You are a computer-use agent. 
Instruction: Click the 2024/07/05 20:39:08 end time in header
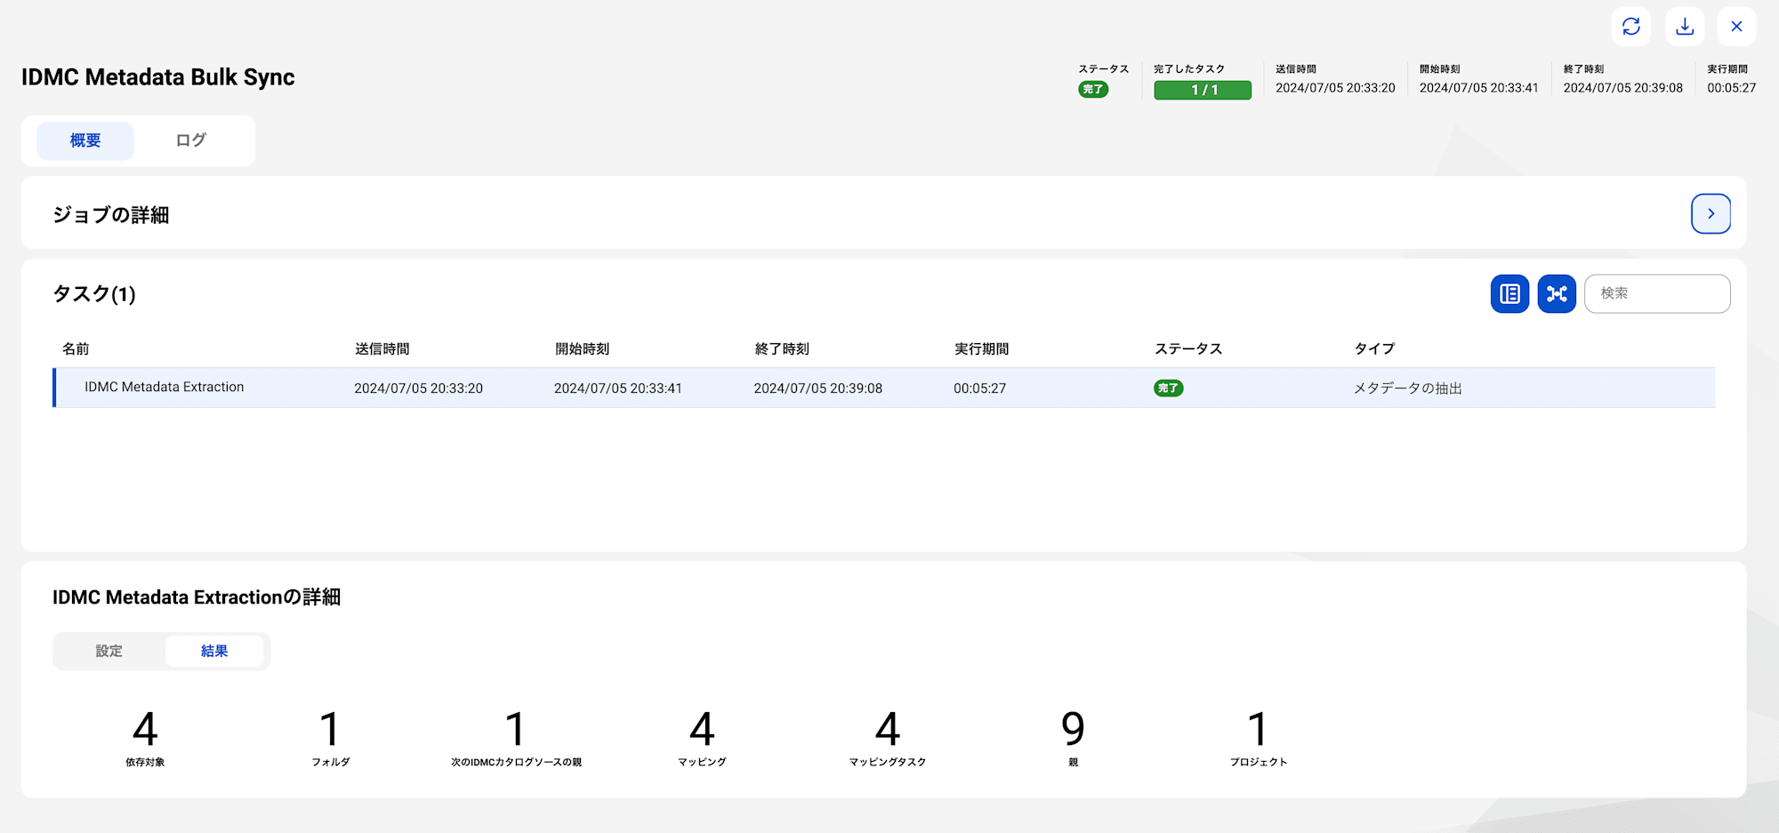click(1623, 88)
